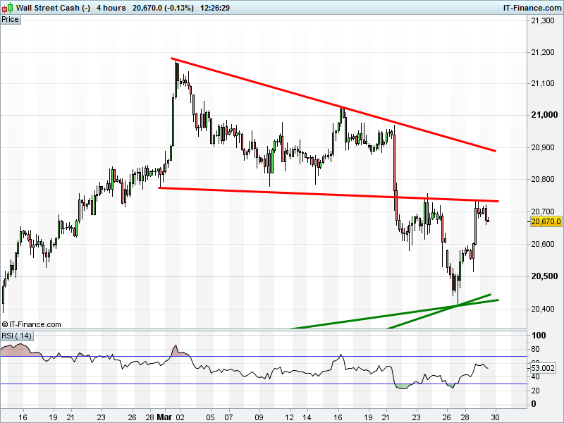The image size is (564, 423).
Task: Open the IT-Finance.com link in header
Action: 532,8
